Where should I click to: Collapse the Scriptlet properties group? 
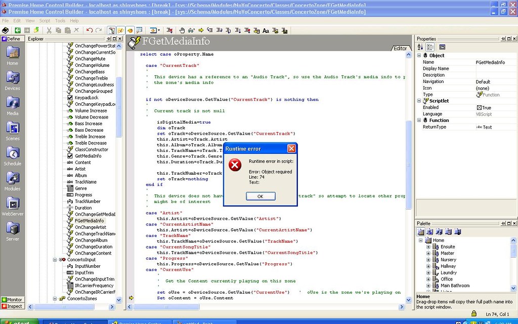click(x=419, y=101)
